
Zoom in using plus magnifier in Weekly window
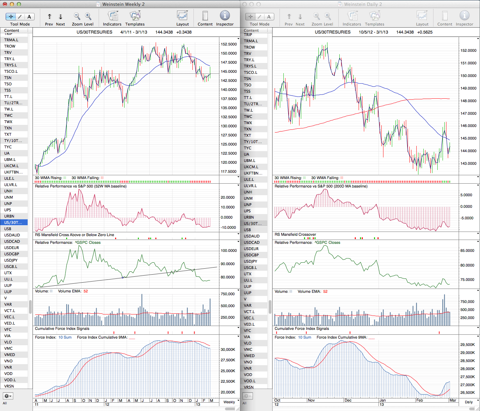(88, 16)
